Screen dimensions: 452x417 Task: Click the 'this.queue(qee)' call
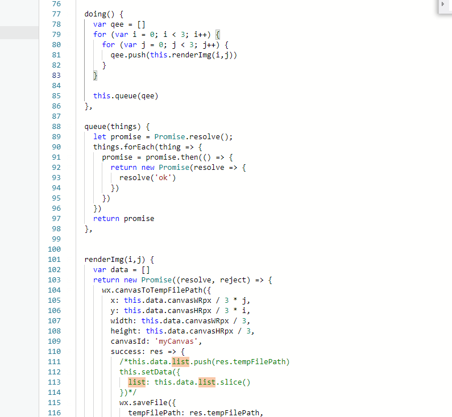pyautogui.click(x=126, y=96)
